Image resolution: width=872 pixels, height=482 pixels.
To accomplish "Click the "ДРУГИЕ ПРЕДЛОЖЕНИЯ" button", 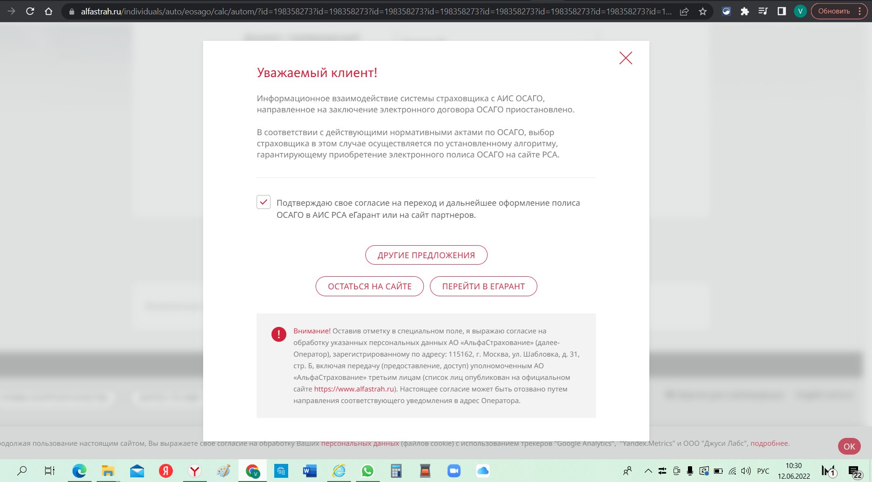I will tap(426, 255).
